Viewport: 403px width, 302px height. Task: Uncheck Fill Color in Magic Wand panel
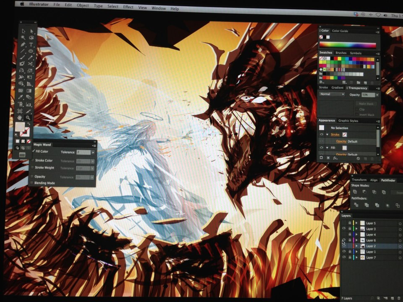[34, 151]
